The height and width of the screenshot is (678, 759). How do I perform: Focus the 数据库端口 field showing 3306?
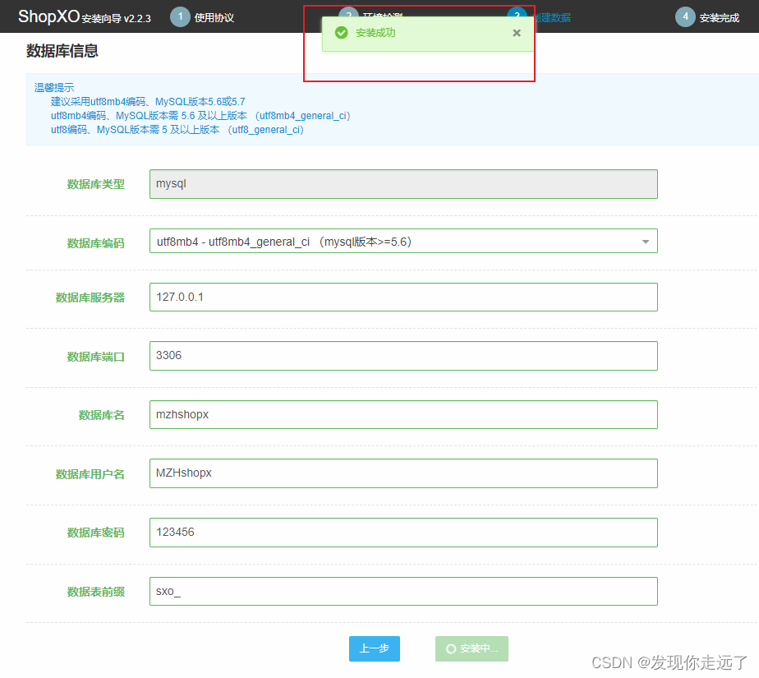[403, 356]
